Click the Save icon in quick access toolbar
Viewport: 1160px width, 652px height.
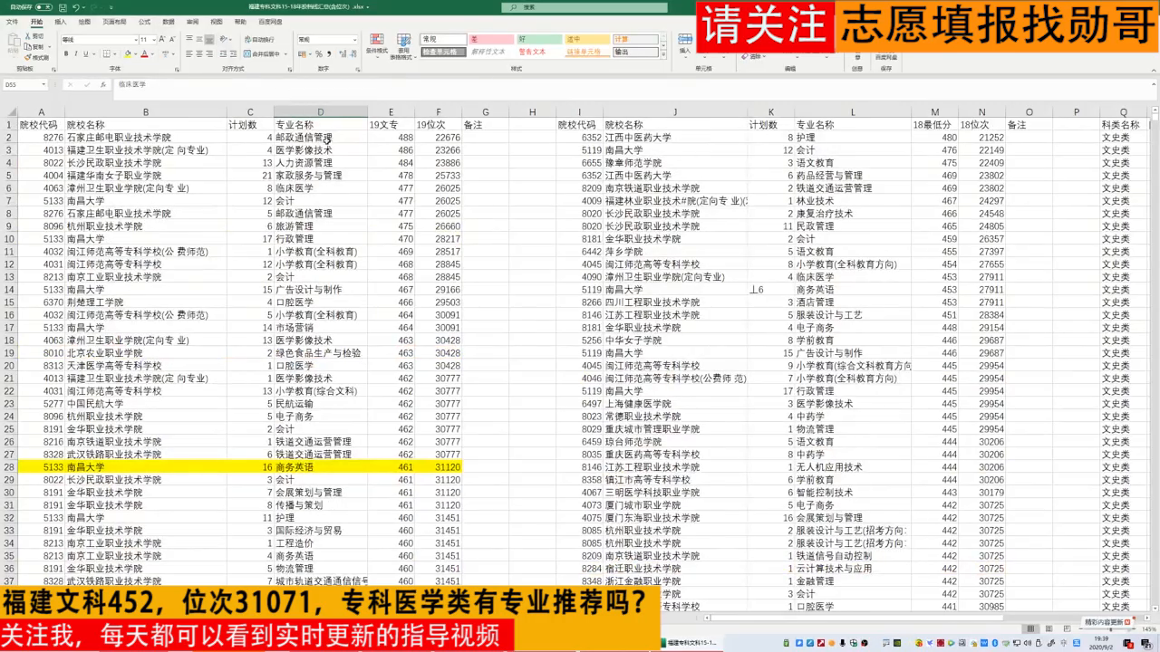pos(63,7)
